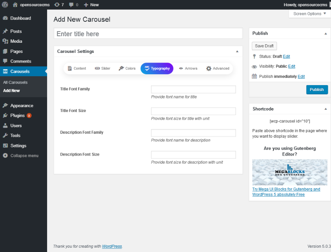The height and width of the screenshot is (252, 331).
Task: Click the Pages icon in sidebar
Action: tap(5, 51)
